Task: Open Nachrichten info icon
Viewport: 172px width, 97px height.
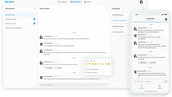Action: tap(107, 8)
